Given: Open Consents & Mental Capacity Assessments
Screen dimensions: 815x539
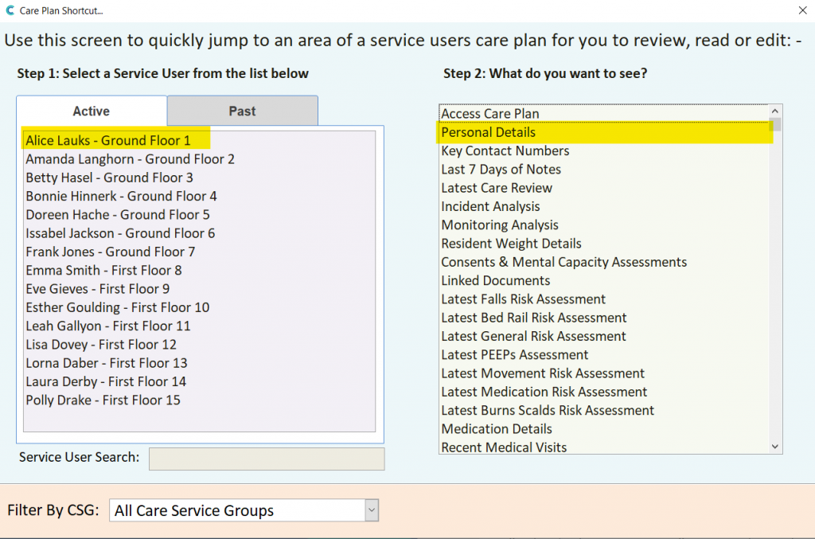Looking at the screenshot, I should (563, 262).
